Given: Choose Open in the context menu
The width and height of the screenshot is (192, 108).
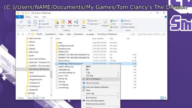Looking at the screenshot, I should pos(101,66).
